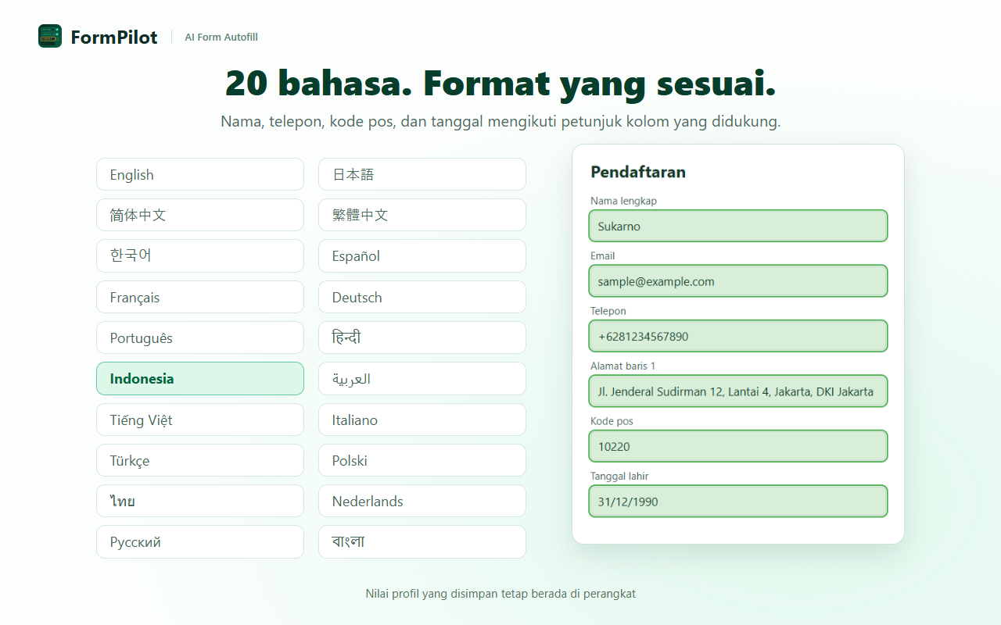Image resolution: width=1001 pixels, height=625 pixels.
Task: Select 한국어 language button
Action: [200, 255]
